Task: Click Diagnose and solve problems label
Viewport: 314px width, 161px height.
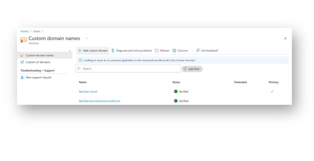Action: click(134, 51)
